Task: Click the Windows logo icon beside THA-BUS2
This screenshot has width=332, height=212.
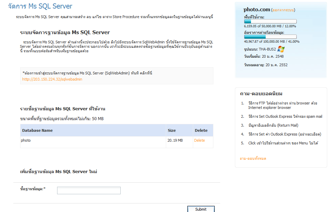Action: (x=281, y=49)
